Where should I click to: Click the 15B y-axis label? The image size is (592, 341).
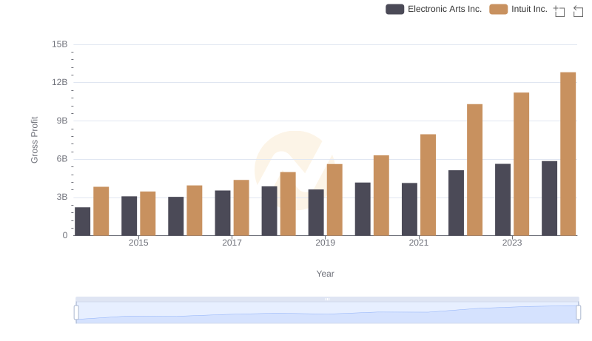[x=60, y=44]
